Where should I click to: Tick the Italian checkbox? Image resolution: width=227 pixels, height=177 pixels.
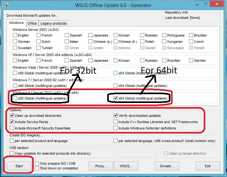(67, 42)
